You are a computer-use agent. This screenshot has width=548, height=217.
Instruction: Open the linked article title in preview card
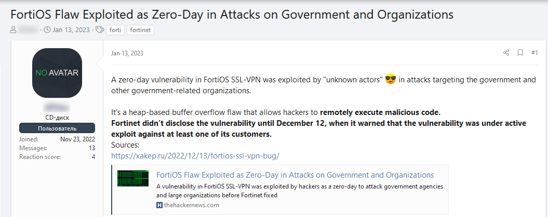tap(295, 175)
